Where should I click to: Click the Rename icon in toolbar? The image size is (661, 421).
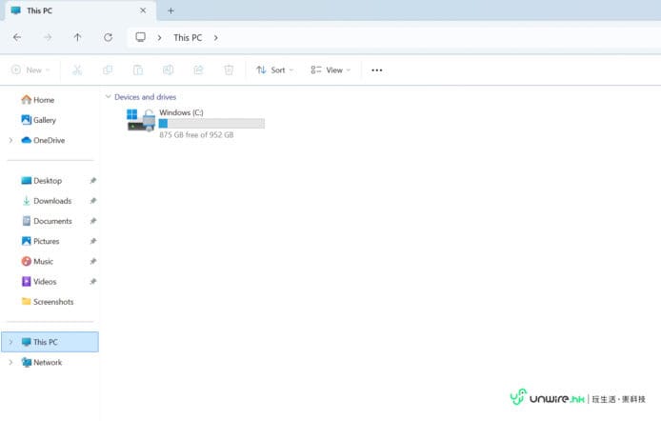(x=168, y=70)
